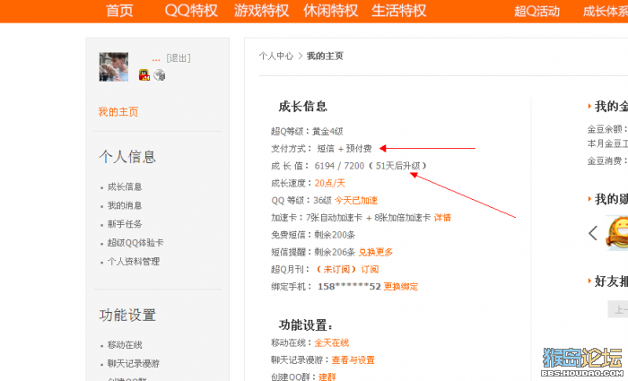Click the 免费短信 剩余200条 text
This screenshot has width=628, height=381.
[313, 235]
